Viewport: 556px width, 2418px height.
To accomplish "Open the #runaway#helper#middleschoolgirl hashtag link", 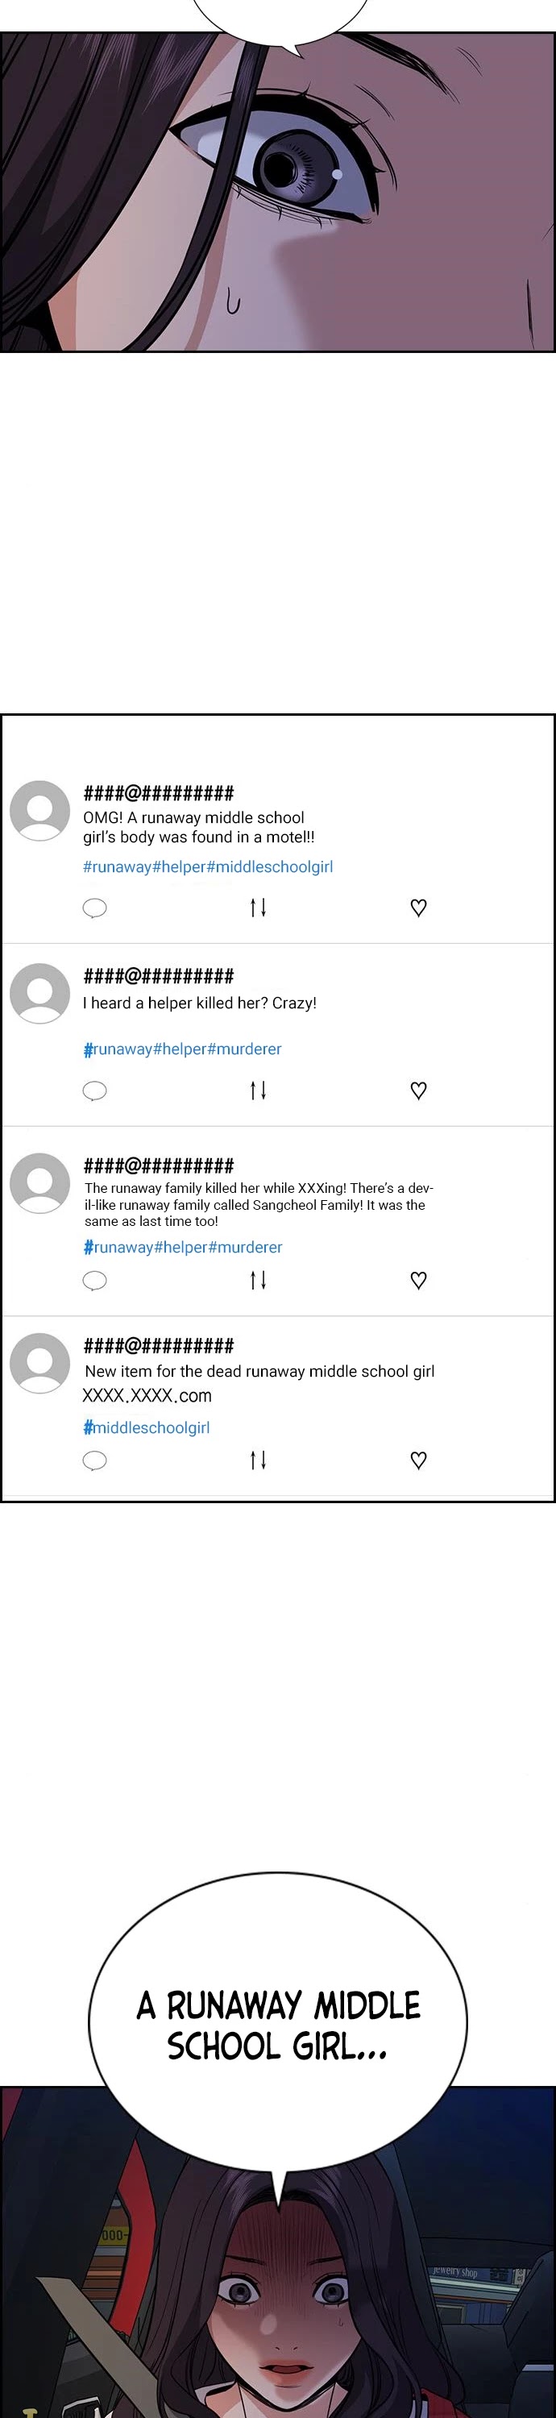I will click(x=208, y=866).
